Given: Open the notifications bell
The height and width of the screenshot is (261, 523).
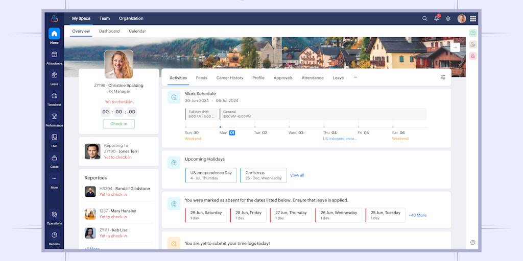Looking at the screenshot, I should click(436, 19).
